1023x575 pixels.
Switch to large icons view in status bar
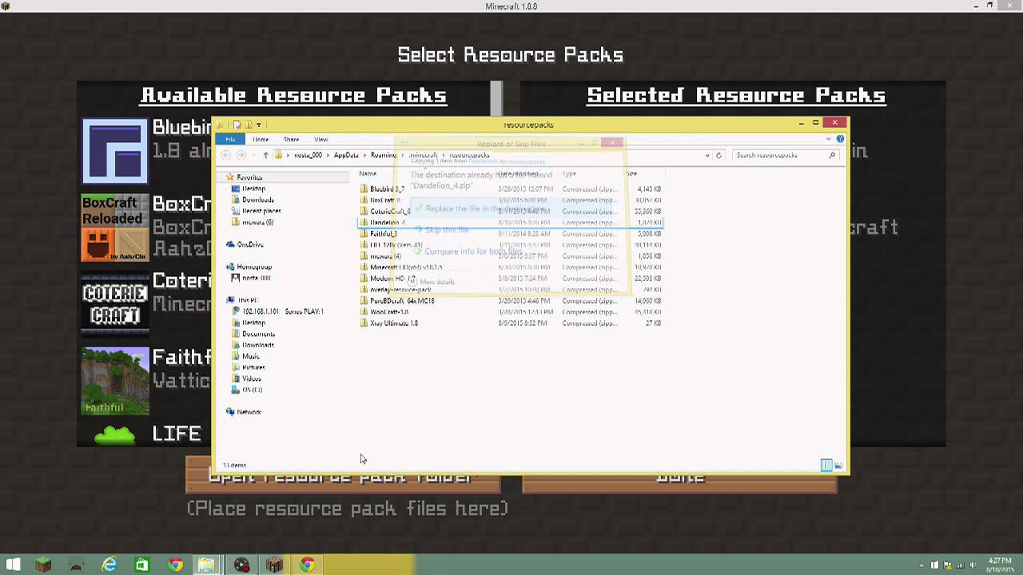838,465
